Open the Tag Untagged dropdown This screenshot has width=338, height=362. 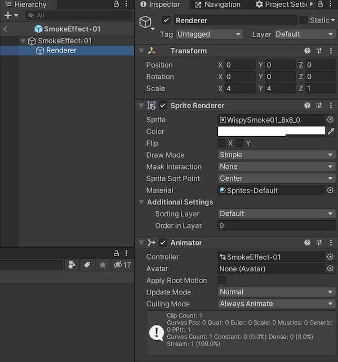click(x=210, y=34)
